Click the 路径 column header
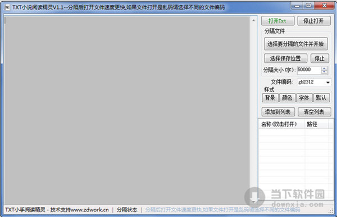This screenshot has width=337, height=217. pos(317,124)
